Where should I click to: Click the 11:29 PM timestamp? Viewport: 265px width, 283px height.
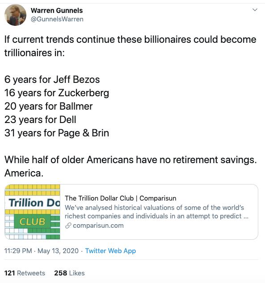(x=18, y=251)
